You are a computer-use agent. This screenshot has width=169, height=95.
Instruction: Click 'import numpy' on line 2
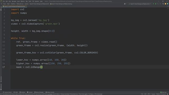pyautogui.click(x=19, y=13)
